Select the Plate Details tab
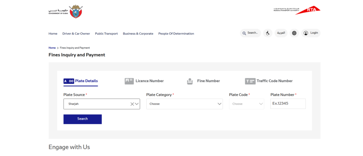 [x=80, y=81]
